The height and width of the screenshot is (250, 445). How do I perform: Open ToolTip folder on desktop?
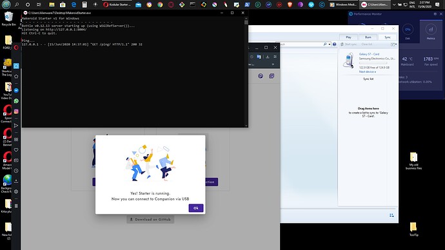[413, 229]
